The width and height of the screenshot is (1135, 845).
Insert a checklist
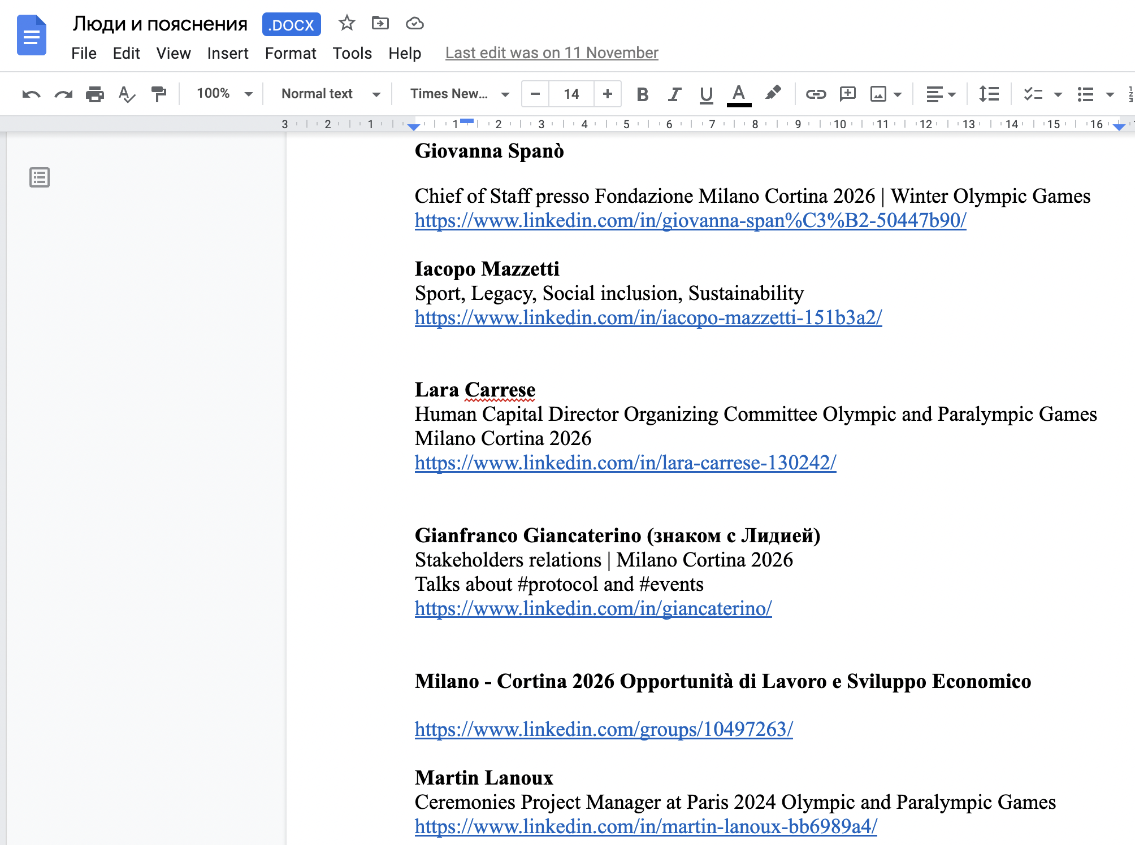click(1033, 94)
